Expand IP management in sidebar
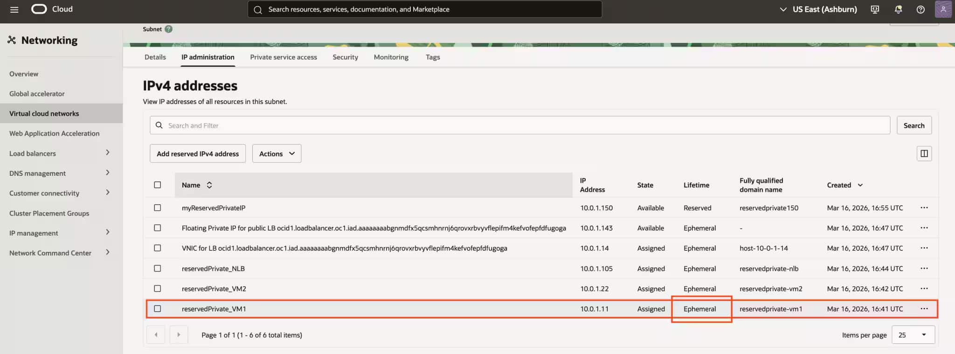Image resolution: width=955 pixels, height=354 pixels. pos(108,232)
